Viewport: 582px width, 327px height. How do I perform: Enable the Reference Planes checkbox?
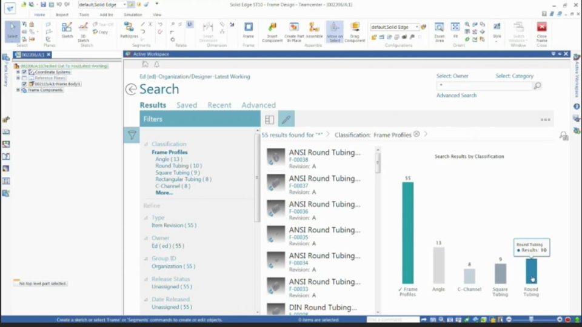pos(24,78)
